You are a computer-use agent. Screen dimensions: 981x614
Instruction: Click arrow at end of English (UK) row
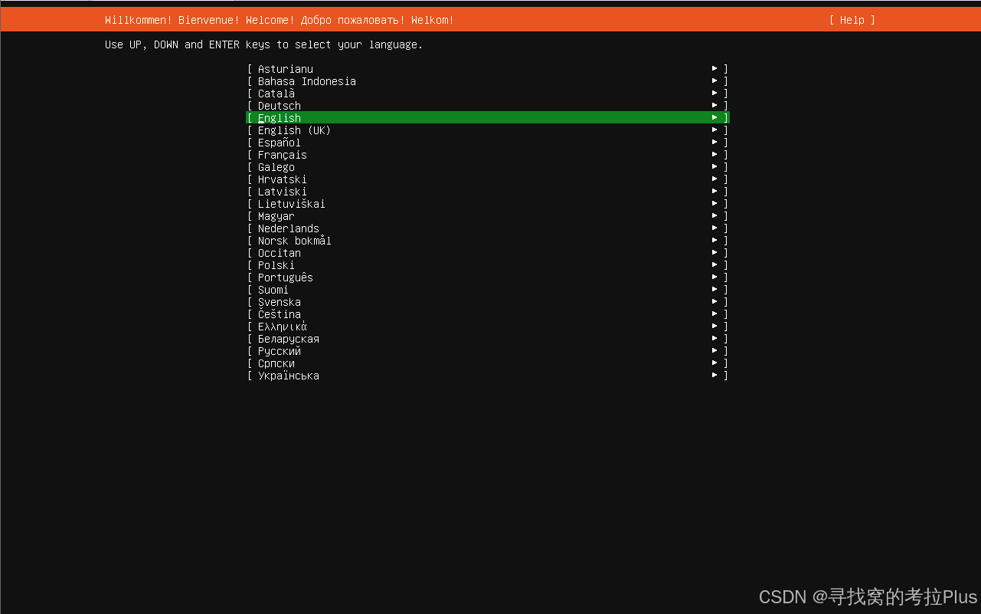[714, 130]
